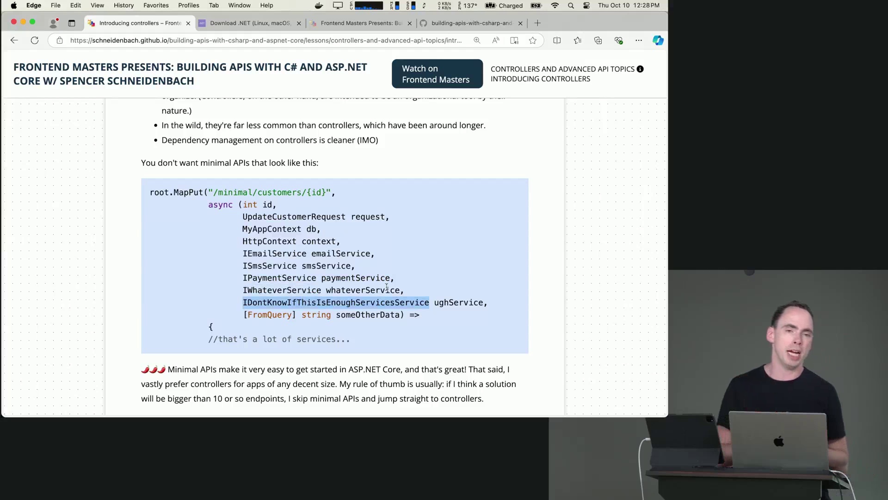
Task: Click "IPaymentService paymentService," code line
Action: click(318, 278)
